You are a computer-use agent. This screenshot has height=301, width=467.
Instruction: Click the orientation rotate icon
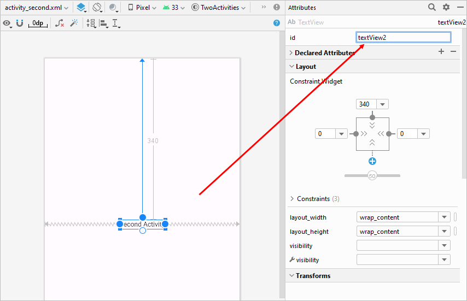coord(97,8)
